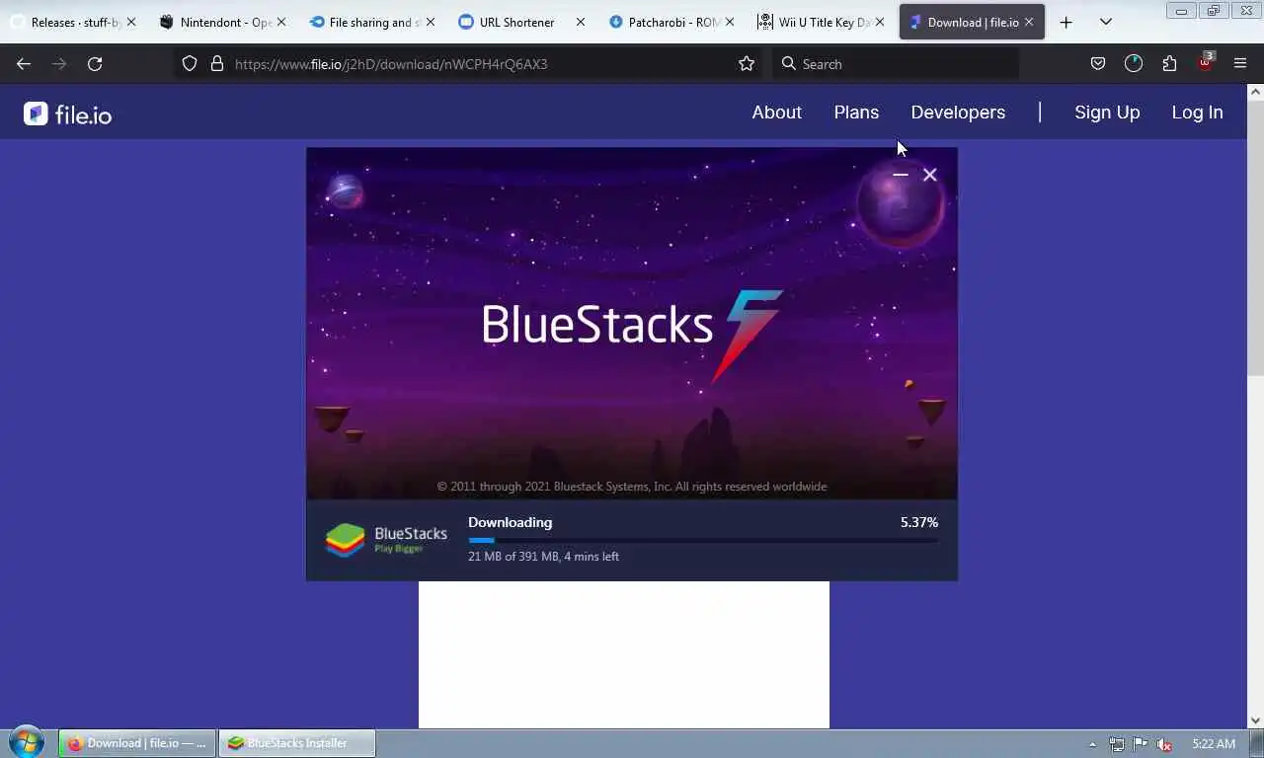
Task: Click the 5.37% download percentage
Action: (x=919, y=522)
